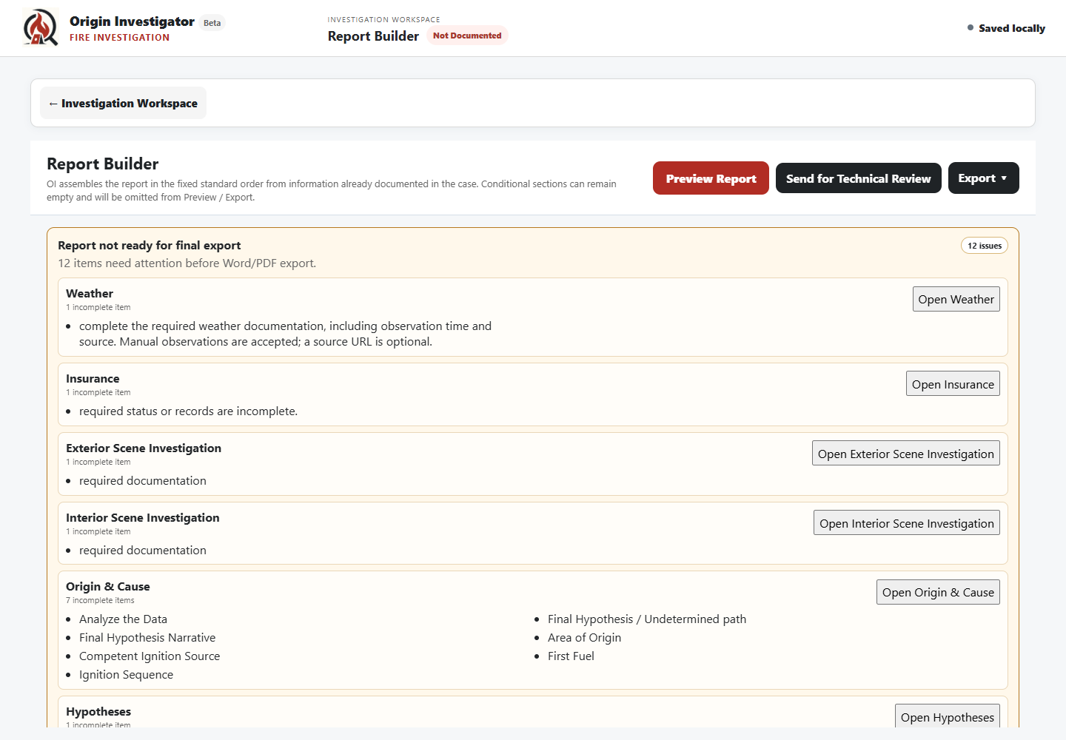
Task: Click Open Origin & Cause button
Action: (x=938, y=592)
